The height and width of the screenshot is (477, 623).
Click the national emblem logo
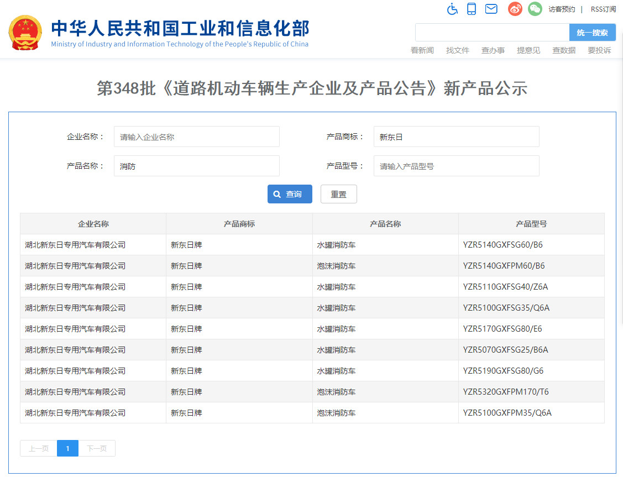coord(25,33)
